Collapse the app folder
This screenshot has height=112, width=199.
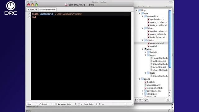tap(140, 13)
